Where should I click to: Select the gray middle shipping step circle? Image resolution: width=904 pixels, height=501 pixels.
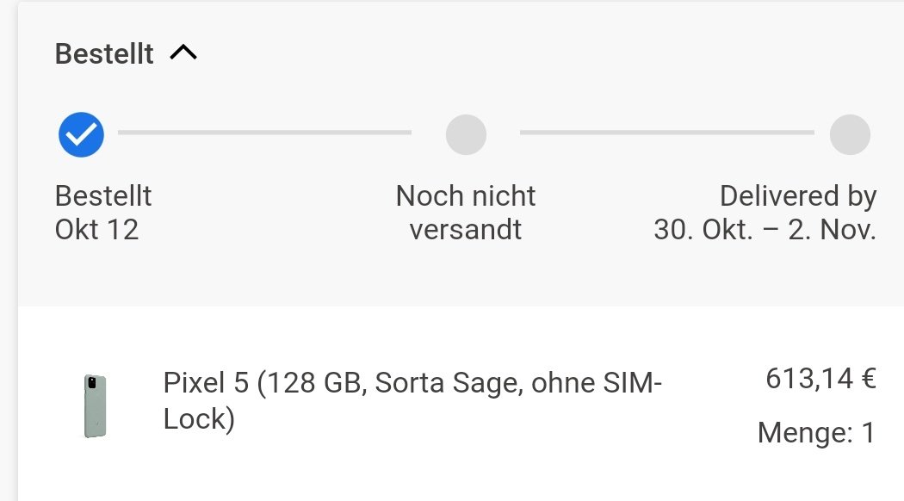tap(466, 134)
